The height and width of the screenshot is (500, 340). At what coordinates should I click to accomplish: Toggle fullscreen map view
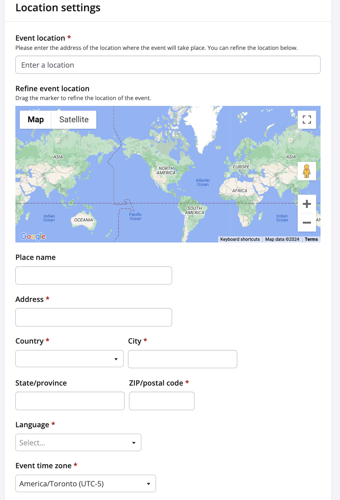pyautogui.click(x=307, y=120)
